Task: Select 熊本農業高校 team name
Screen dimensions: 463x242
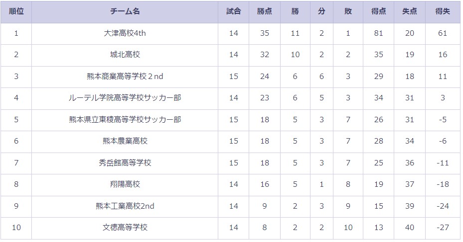Action: click(125, 141)
